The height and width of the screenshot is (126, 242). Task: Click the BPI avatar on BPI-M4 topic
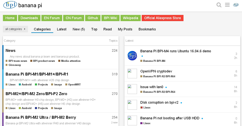(132, 56)
